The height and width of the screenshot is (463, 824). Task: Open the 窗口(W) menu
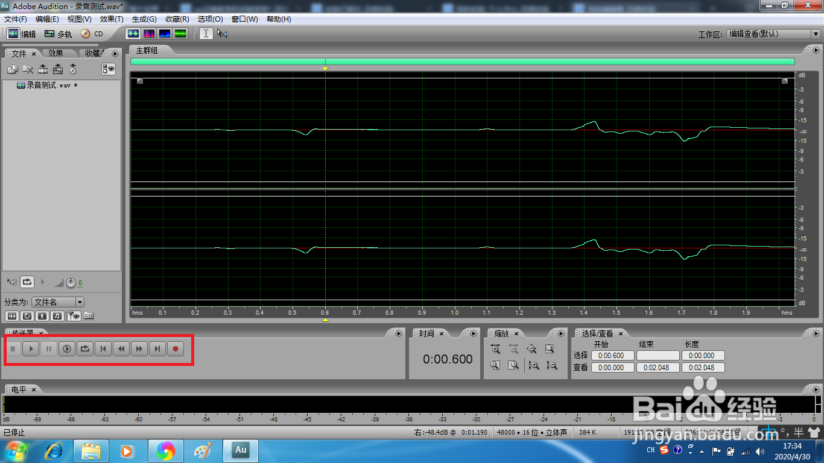point(244,19)
